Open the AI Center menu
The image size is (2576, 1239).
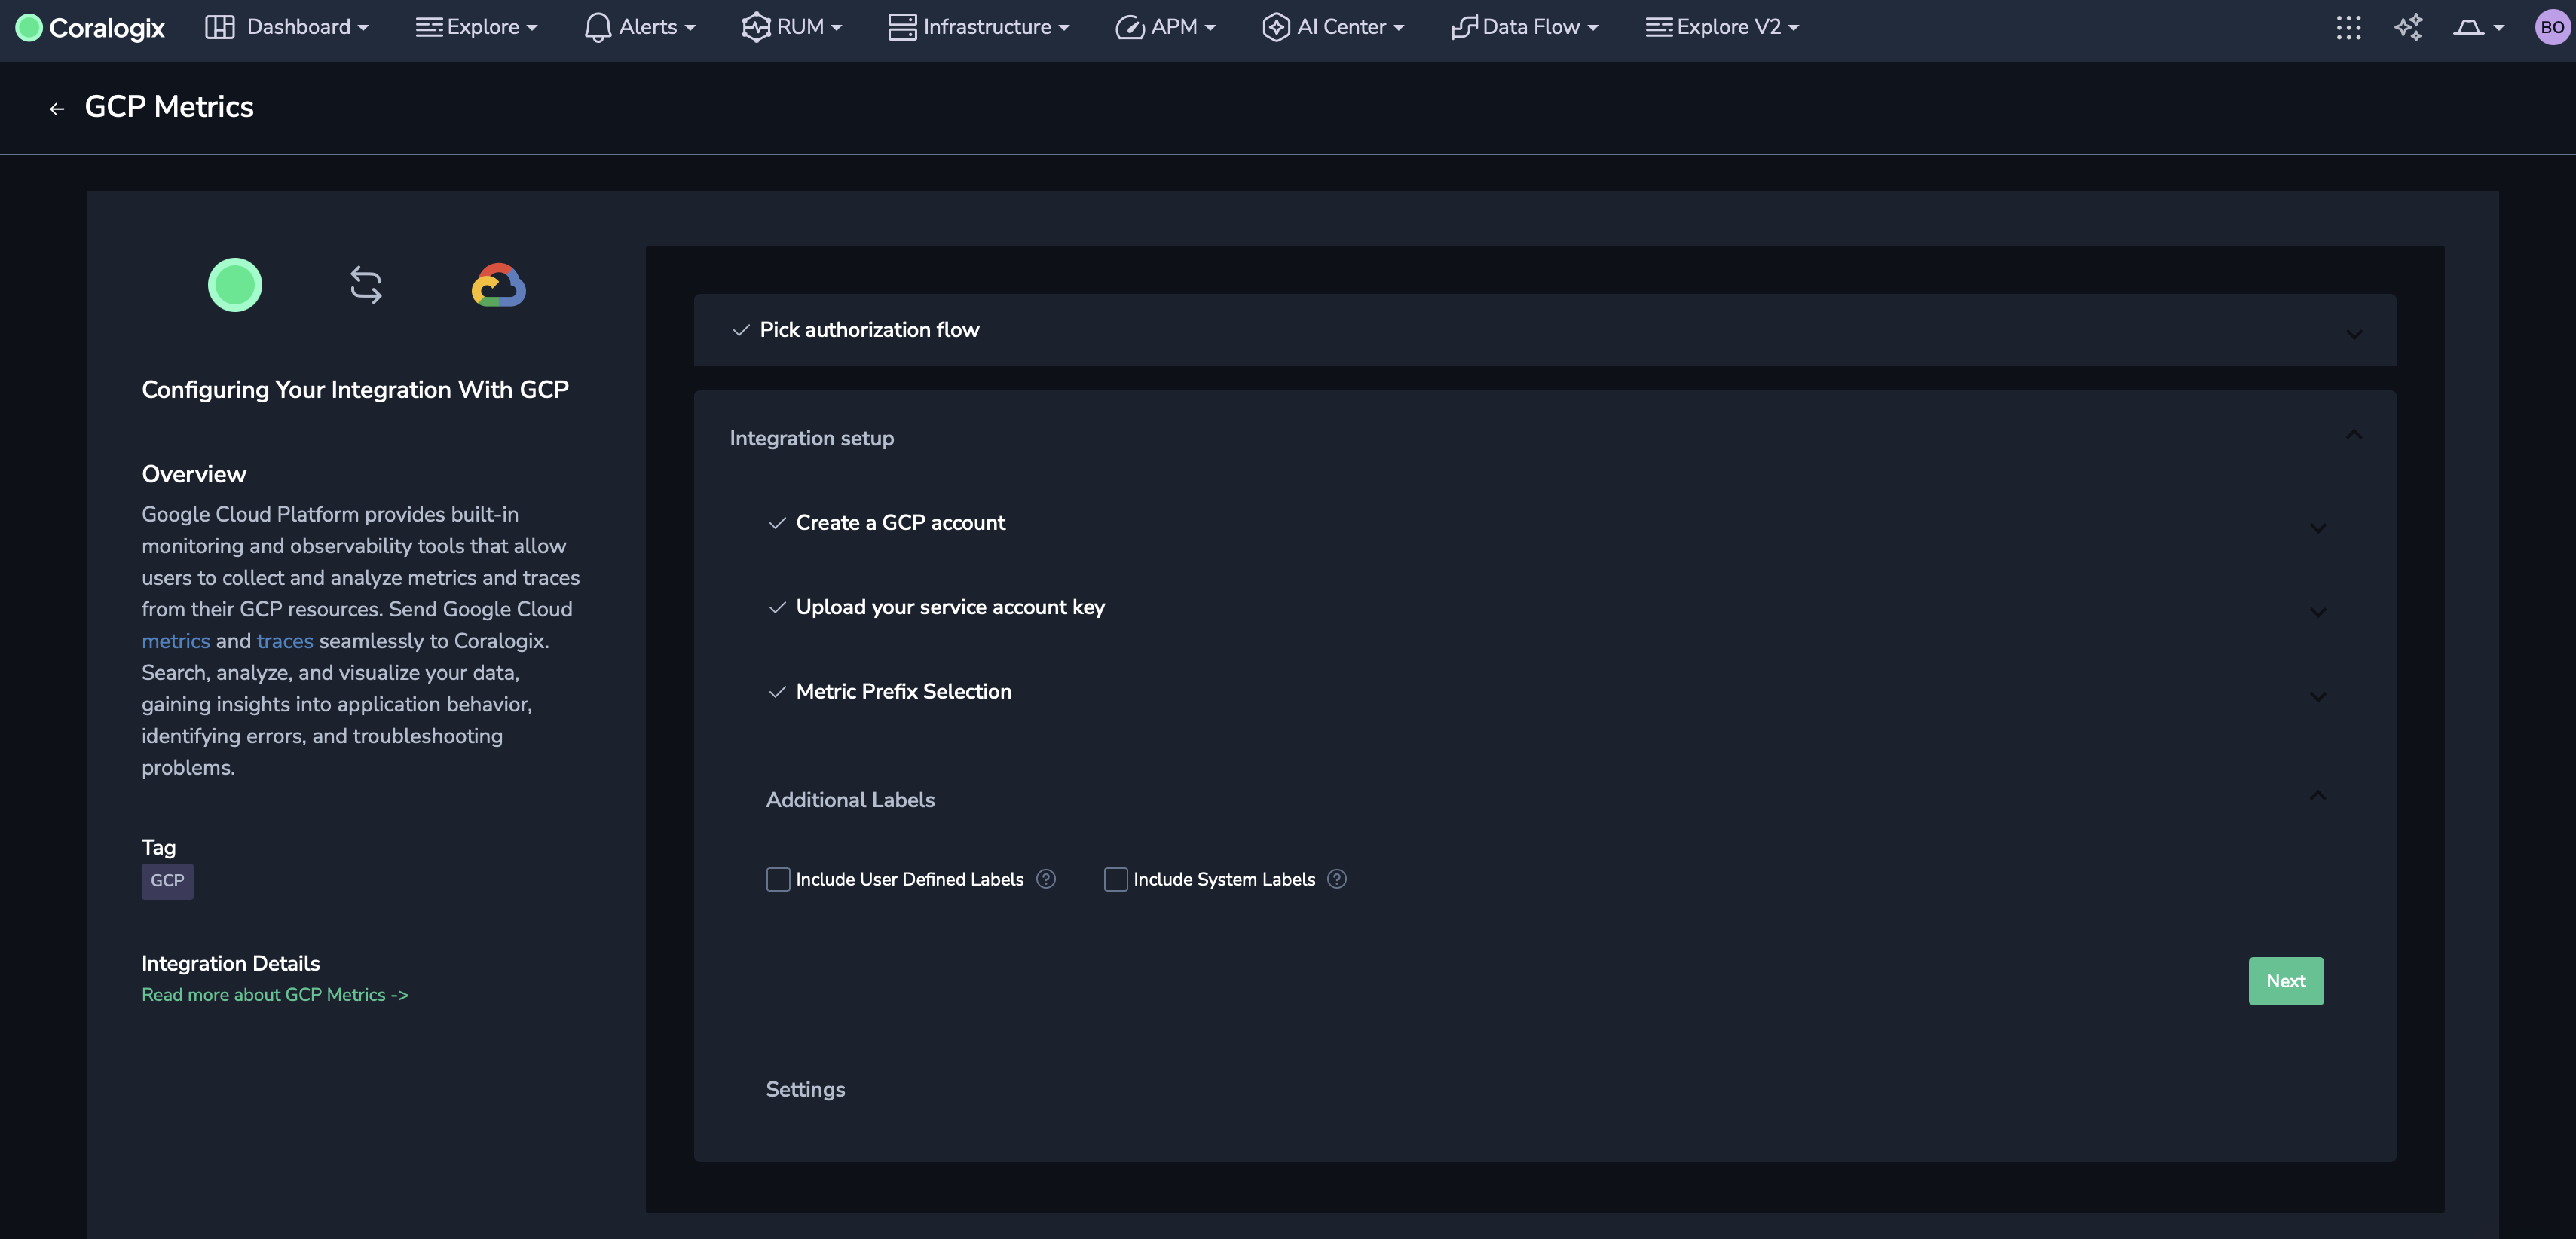coord(1334,27)
